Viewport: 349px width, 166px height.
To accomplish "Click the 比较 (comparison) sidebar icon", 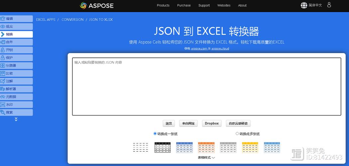I will (x=3, y=73).
